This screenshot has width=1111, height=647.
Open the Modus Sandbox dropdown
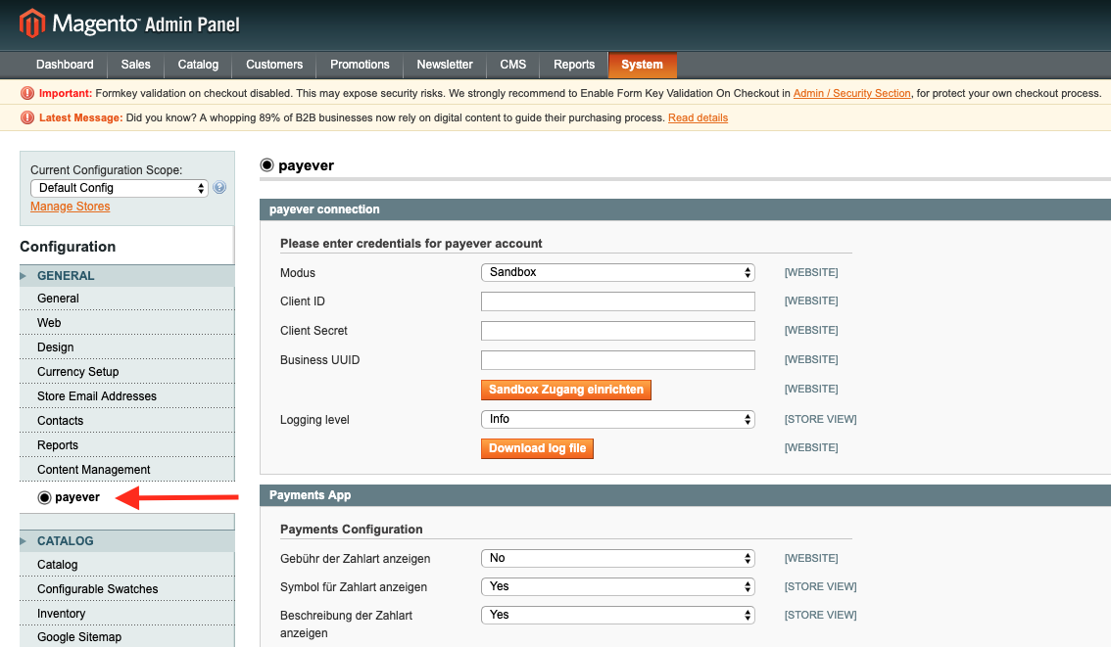pyautogui.click(x=618, y=272)
